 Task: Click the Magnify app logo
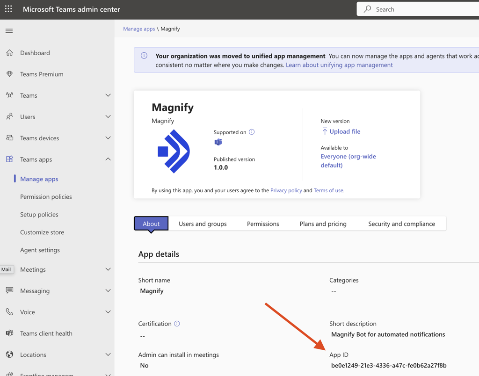pos(174,152)
